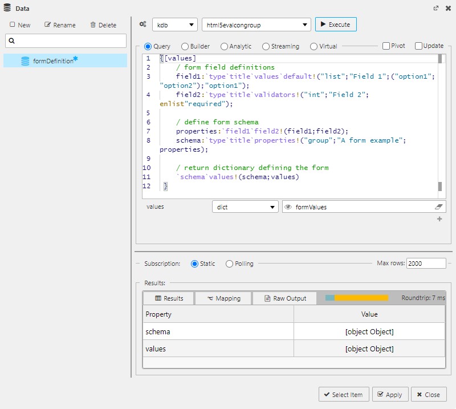
Task: Click the search magnifier icon
Action: (12, 41)
